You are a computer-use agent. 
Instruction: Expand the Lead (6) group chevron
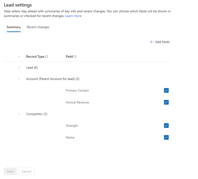[19, 68]
